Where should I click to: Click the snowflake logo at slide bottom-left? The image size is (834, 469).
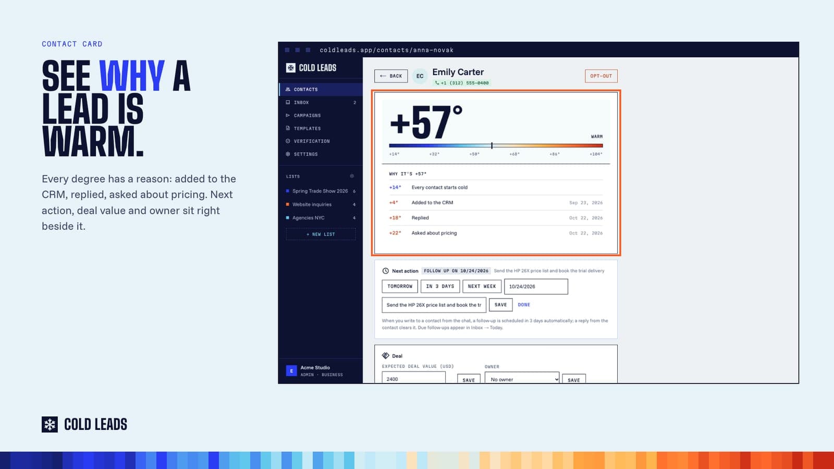pyautogui.click(x=50, y=424)
